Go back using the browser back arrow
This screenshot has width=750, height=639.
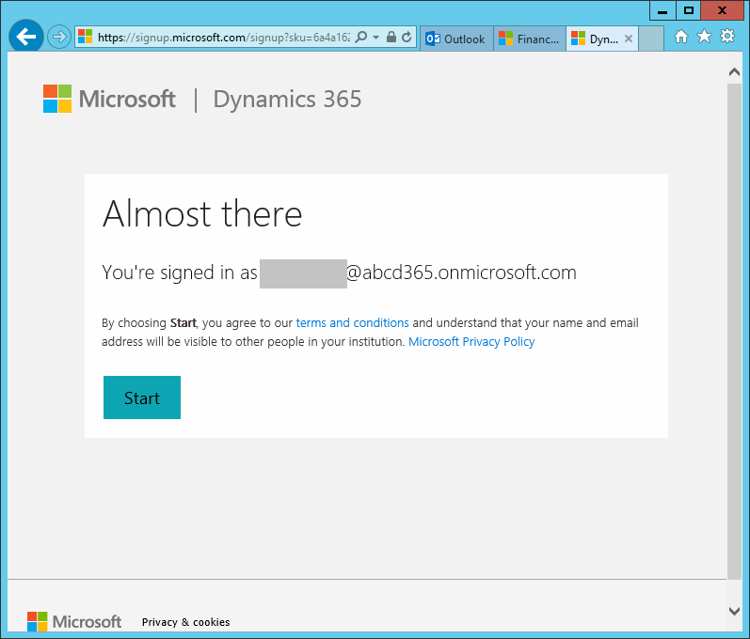click(x=25, y=37)
